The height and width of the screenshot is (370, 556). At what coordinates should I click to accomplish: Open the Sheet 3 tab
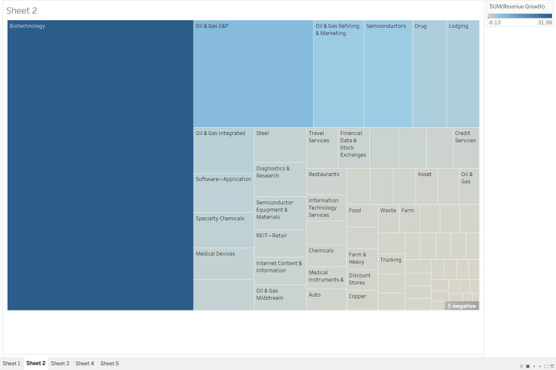(x=60, y=364)
